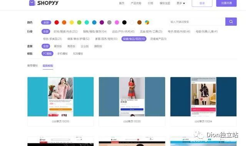This screenshot has width=246, height=146.
Task: Pick the turquoise color filter
Action: [x=87, y=22]
